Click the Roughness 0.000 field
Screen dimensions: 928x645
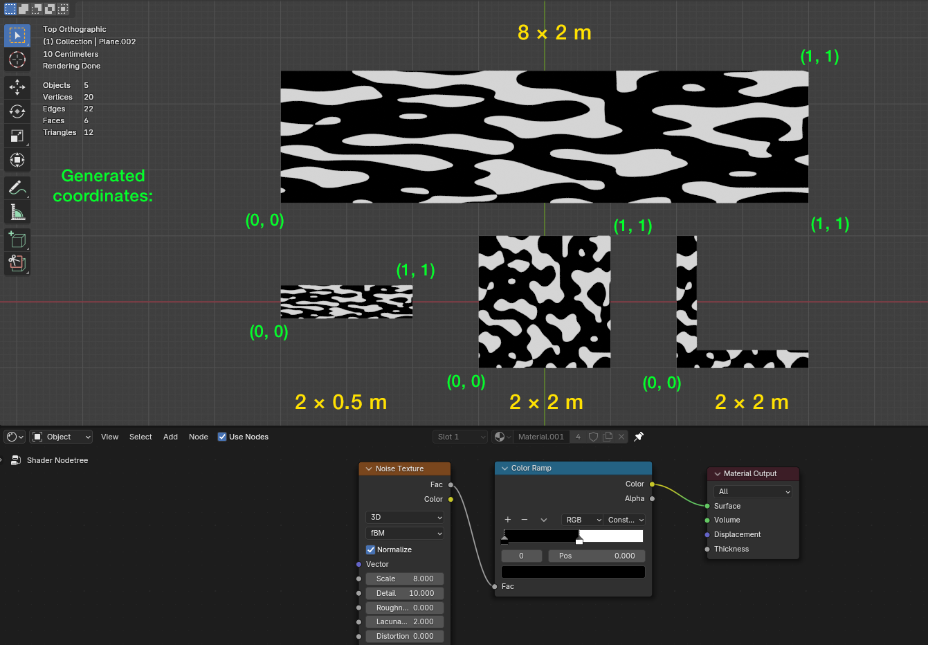405,608
